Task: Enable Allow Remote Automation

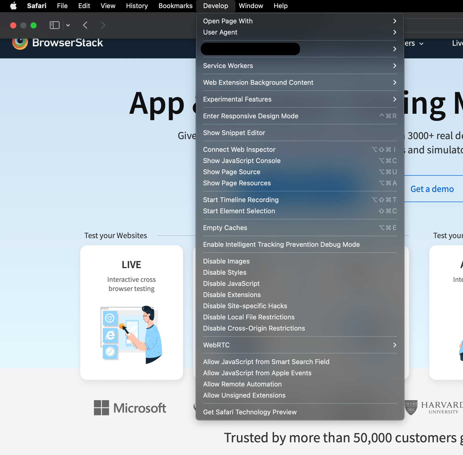Action: (x=242, y=384)
